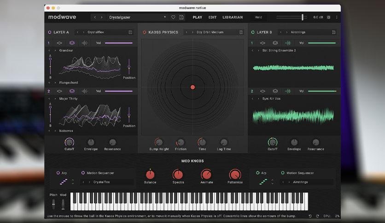Select sample mode for Layer A oscillator 2
385x223 pixels.
click(x=84, y=91)
